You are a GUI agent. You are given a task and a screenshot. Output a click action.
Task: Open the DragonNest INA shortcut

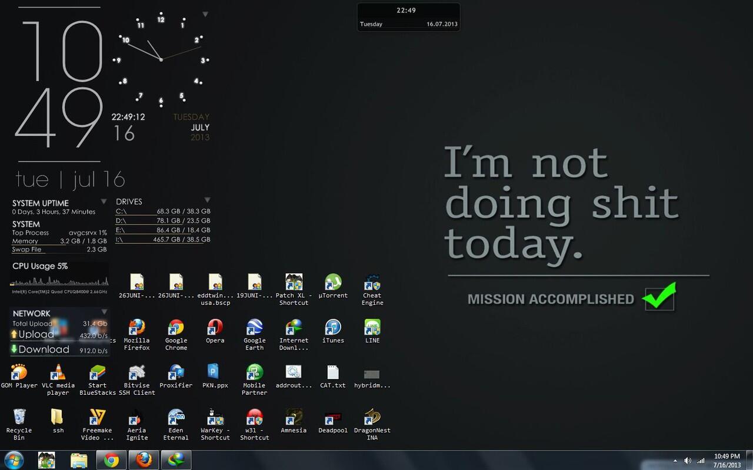372,425
